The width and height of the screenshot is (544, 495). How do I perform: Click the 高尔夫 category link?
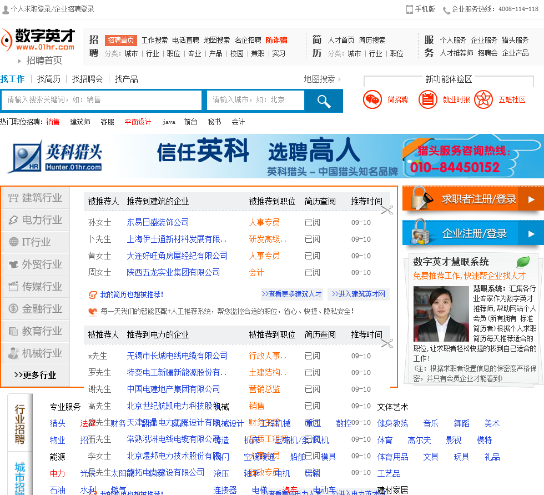420,440
